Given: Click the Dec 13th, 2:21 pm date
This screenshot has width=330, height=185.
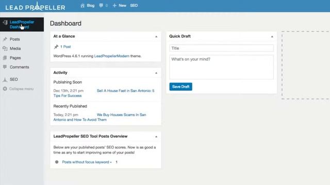Looking at the screenshot, I should click(69, 91).
